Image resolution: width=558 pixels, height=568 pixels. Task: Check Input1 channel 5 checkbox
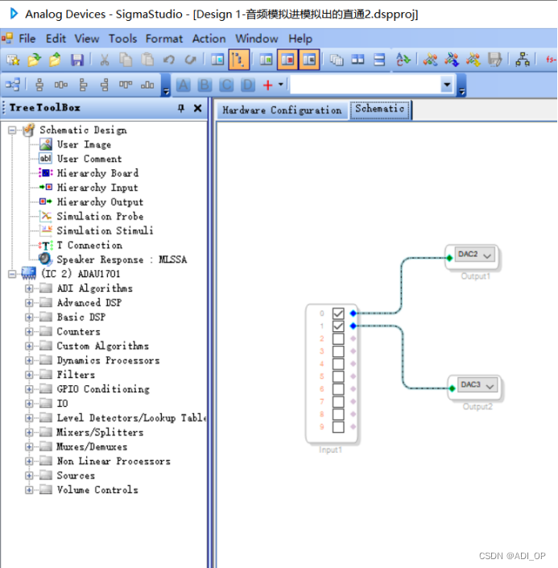pos(338,376)
